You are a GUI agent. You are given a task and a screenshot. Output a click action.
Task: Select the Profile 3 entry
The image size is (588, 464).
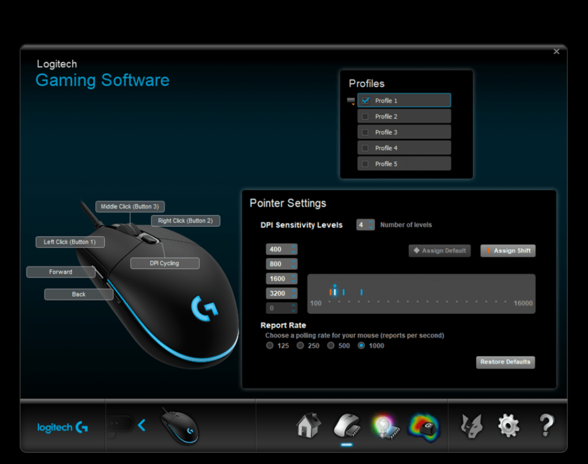[404, 132]
